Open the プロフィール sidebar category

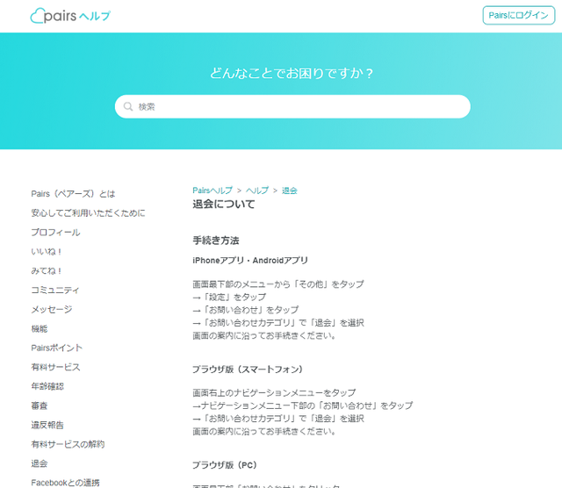pyautogui.click(x=55, y=233)
